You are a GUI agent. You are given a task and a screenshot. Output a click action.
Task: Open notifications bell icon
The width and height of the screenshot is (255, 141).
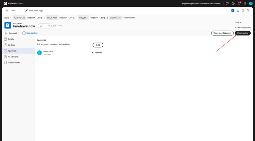(x=239, y=3)
